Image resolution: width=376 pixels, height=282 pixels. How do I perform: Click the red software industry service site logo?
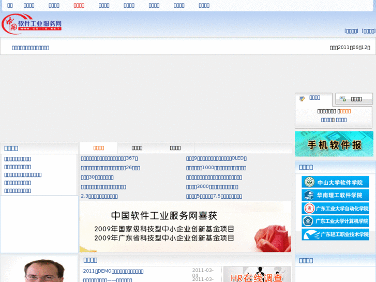click(x=32, y=24)
